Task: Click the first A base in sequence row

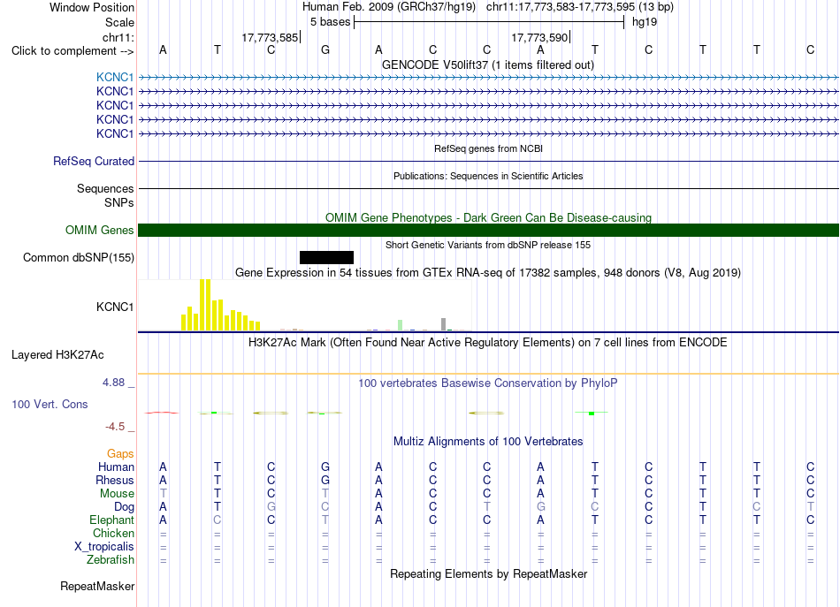Action: pos(163,49)
